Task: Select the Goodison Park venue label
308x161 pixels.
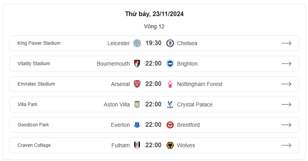Action: [33, 125]
